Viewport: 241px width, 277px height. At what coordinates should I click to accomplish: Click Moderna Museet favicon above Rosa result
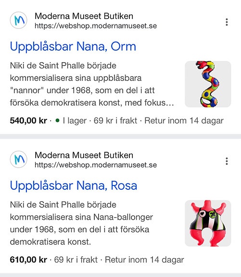coord(19,159)
